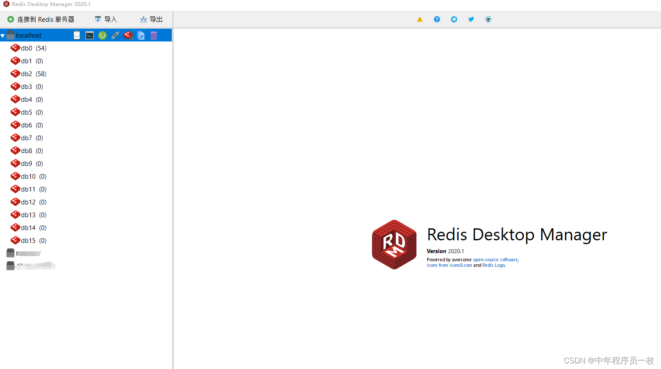Select database db12 (0)
Screen dimensions: 661x369
(34, 202)
